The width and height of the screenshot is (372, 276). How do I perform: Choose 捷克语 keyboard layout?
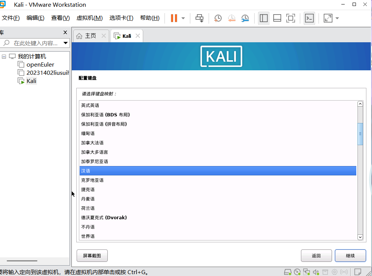[x=218, y=190]
